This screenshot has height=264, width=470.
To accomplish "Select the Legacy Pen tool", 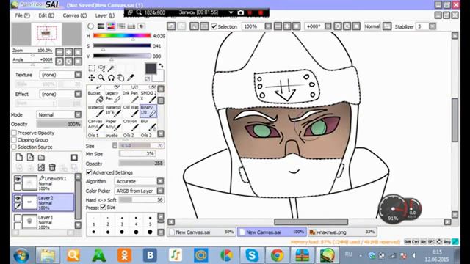I will click(x=113, y=97).
